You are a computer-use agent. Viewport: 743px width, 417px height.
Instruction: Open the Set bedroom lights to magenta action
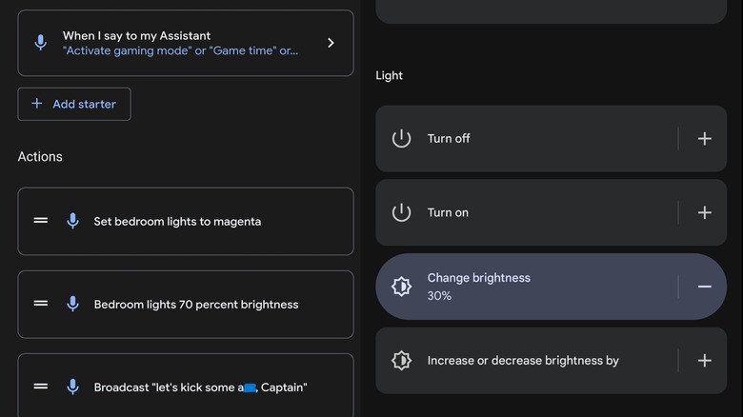pos(177,222)
